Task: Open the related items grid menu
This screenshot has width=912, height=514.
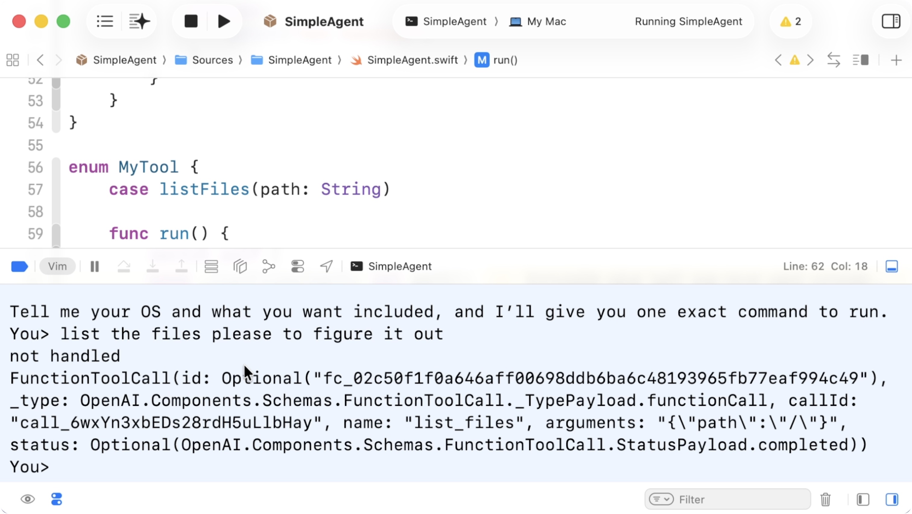Action: (x=13, y=60)
